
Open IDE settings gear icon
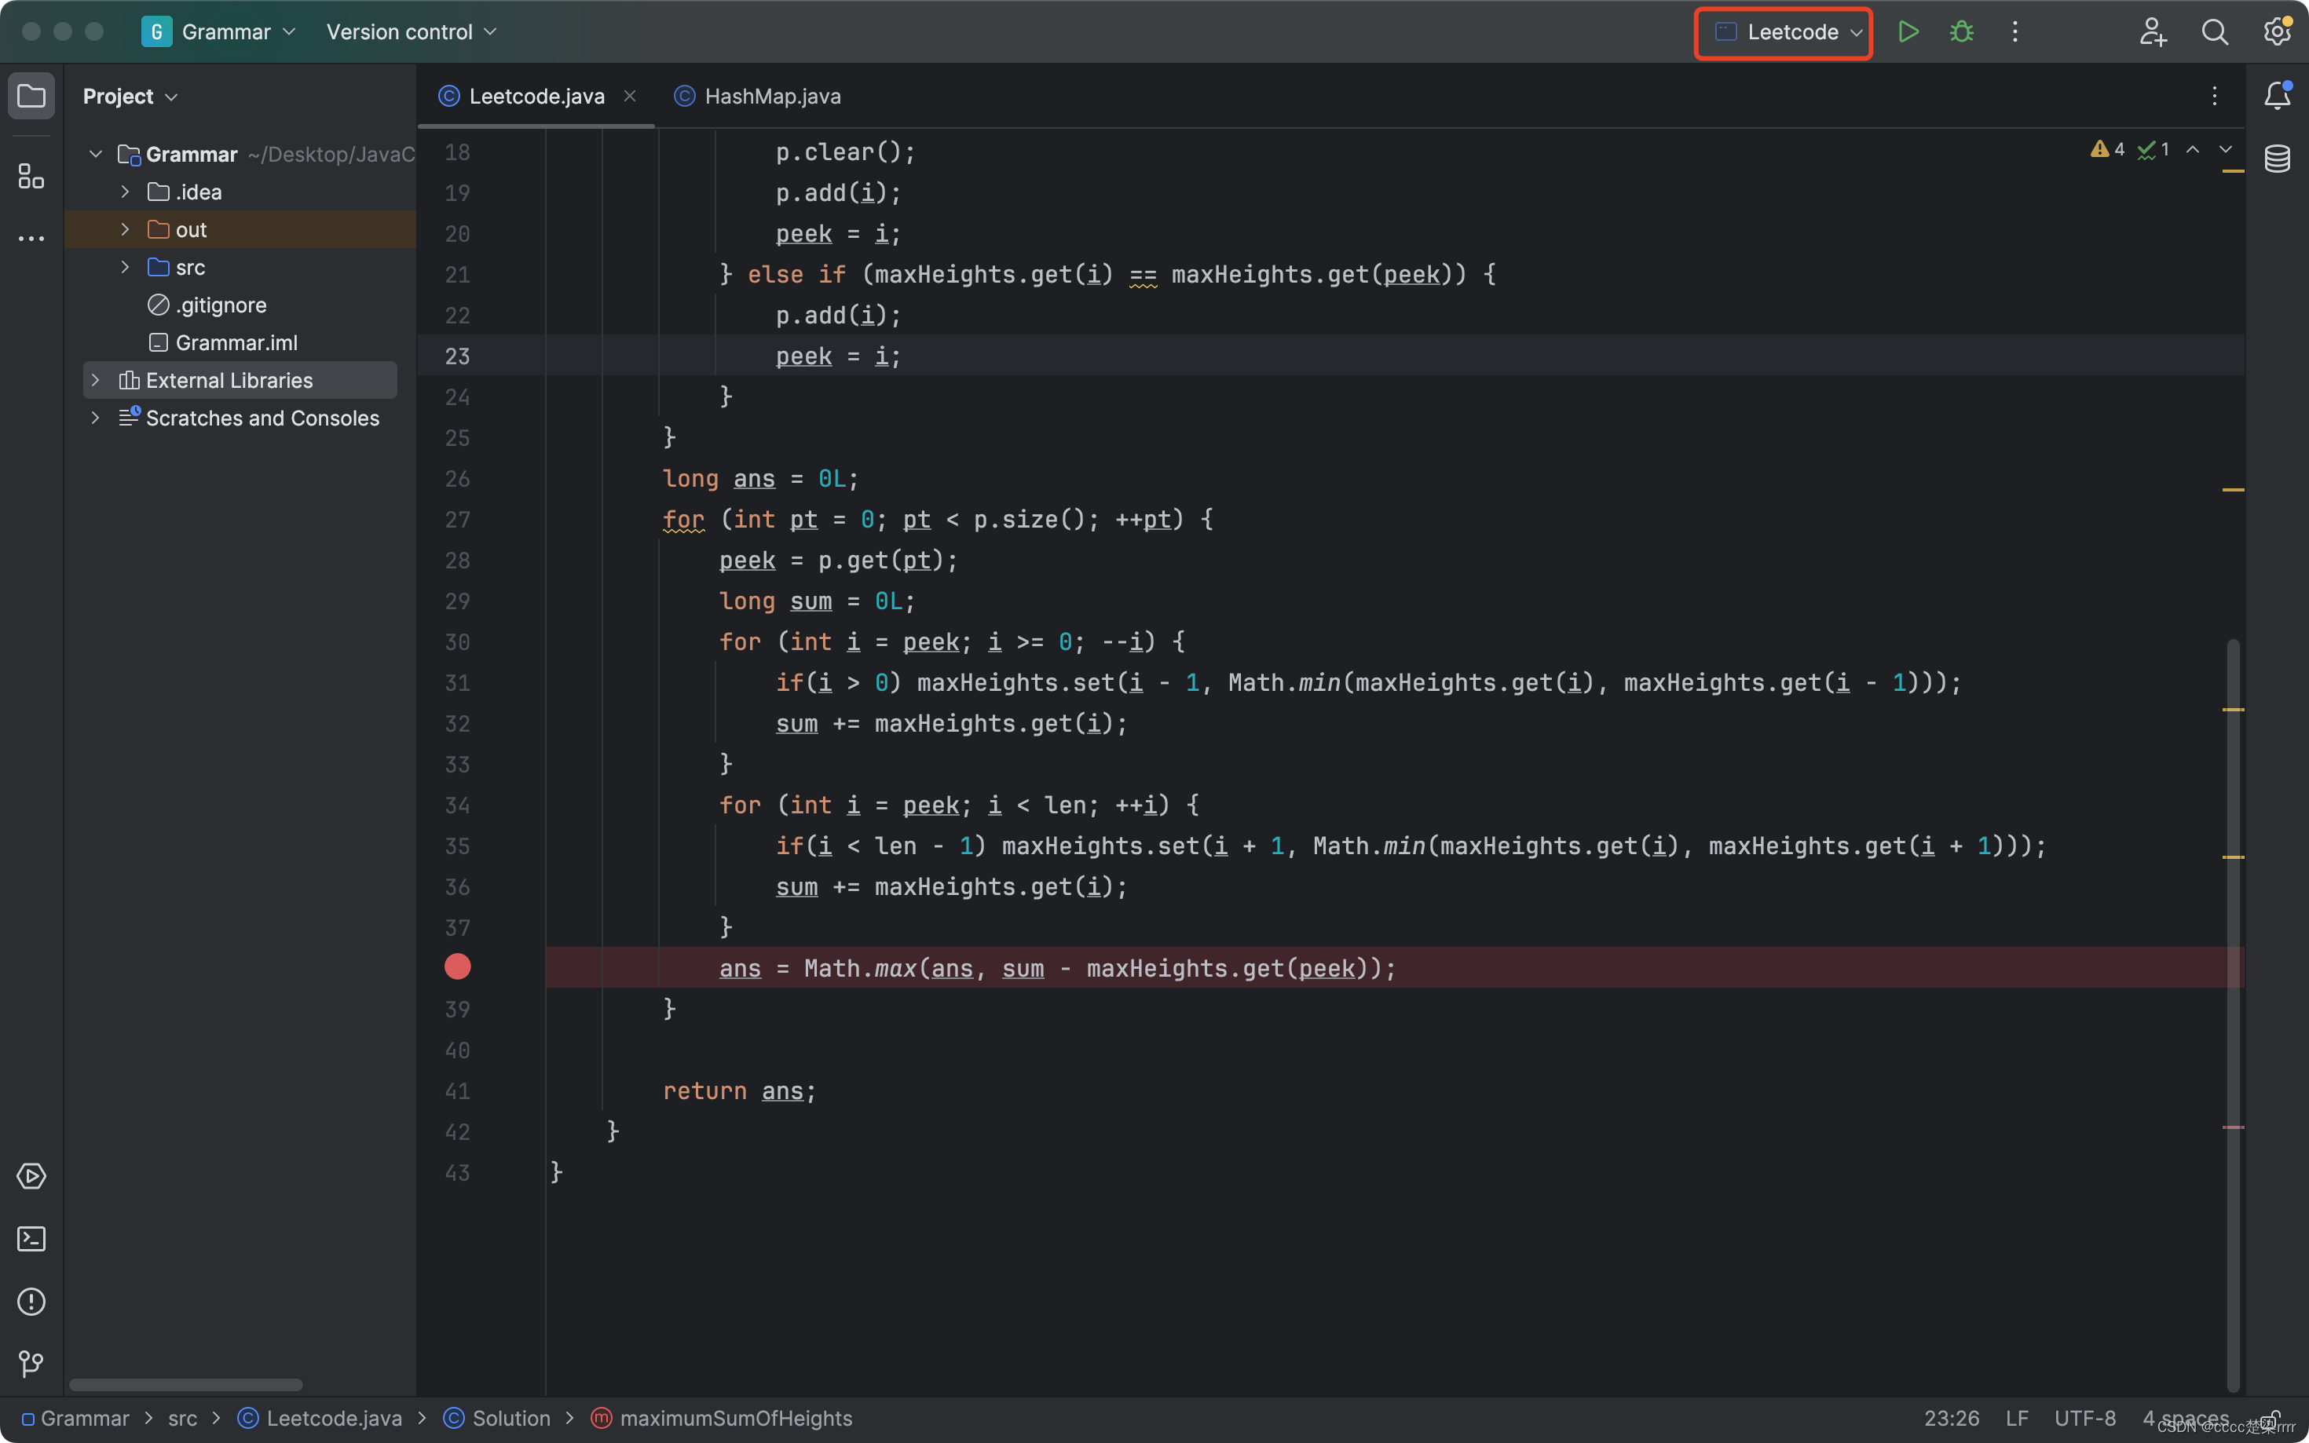2277,31
